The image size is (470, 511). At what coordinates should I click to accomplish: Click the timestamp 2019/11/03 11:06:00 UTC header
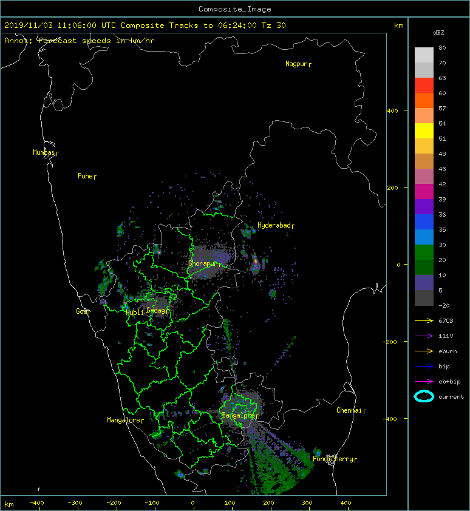[60, 25]
